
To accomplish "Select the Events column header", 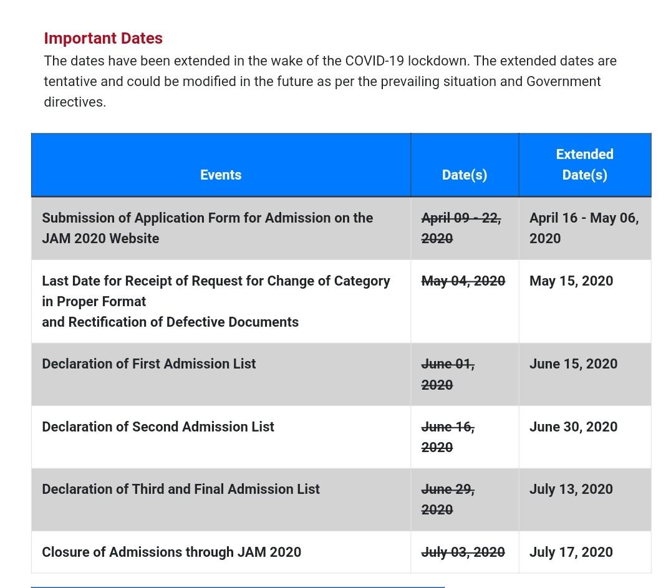I will 221,175.
